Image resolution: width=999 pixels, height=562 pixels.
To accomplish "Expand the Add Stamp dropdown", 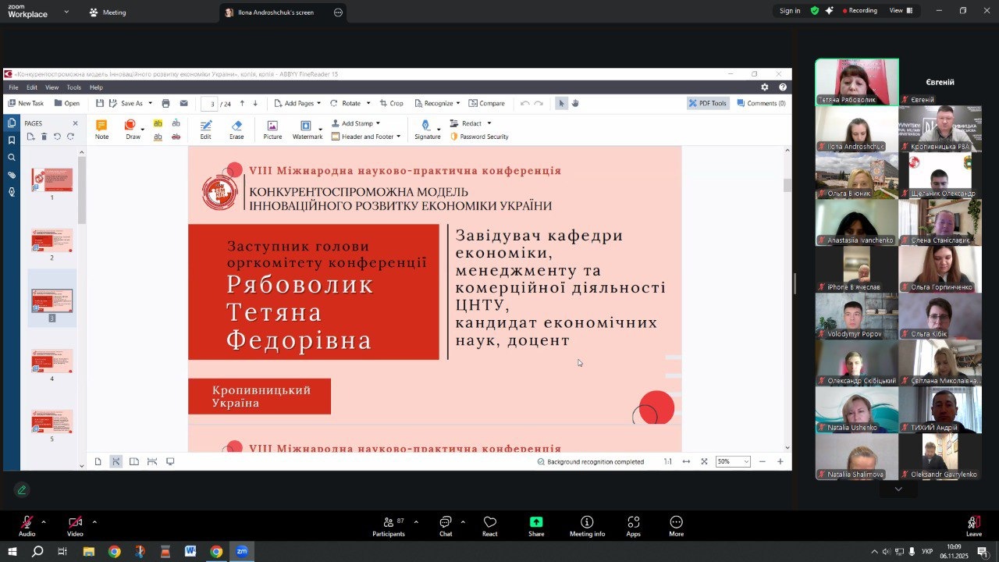I will 378,123.
